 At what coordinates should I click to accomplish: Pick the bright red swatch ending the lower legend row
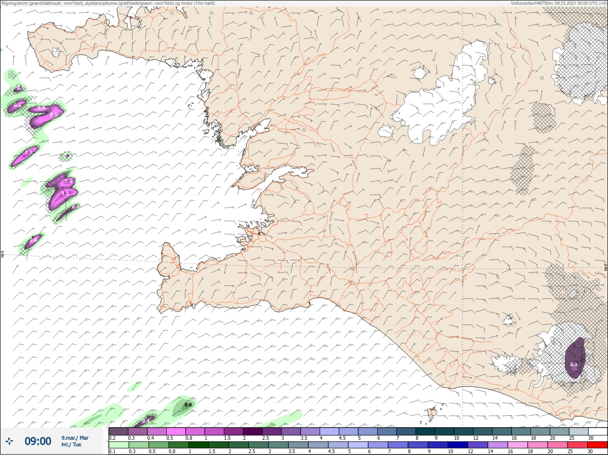598,446
